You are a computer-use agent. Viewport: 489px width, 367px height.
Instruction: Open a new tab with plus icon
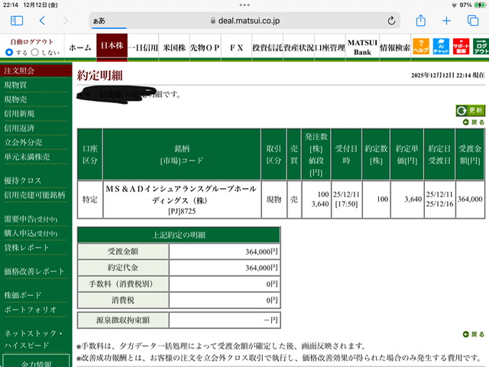[446, 21]
